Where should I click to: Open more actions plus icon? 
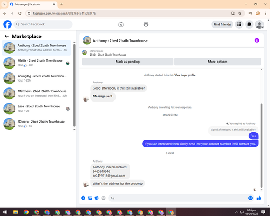(x=83, y=198)
